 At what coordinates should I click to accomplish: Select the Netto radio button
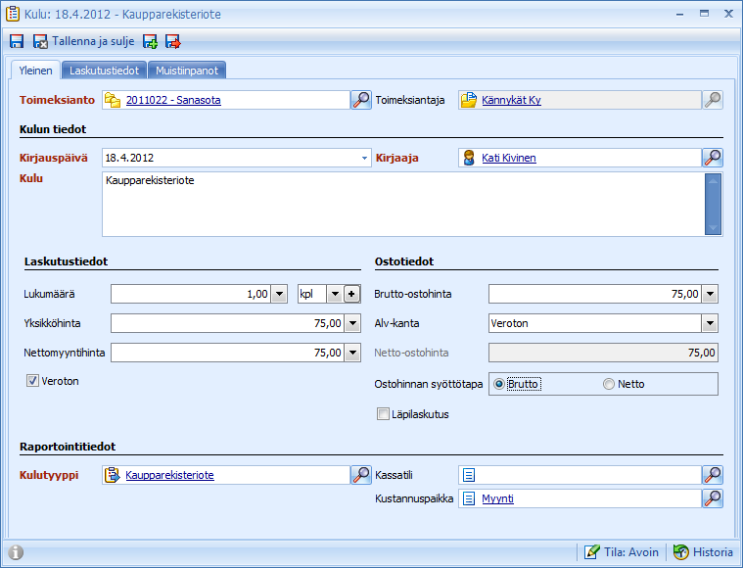pos(609,384)
